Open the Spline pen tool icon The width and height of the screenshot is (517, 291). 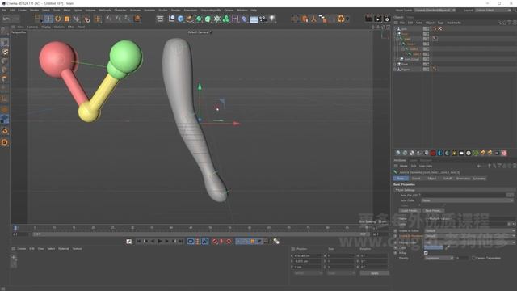tap(190, 19)
